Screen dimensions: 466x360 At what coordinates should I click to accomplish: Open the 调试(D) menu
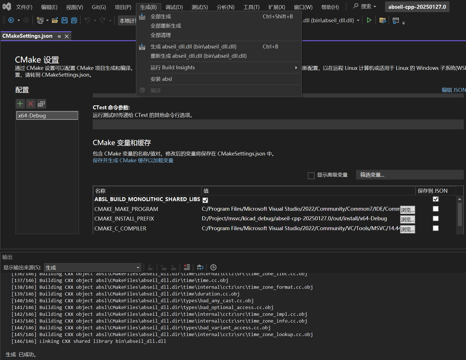coord(174,7)
